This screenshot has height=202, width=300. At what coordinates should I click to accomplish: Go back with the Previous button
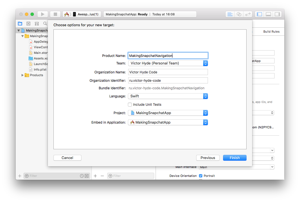(208, 158)
